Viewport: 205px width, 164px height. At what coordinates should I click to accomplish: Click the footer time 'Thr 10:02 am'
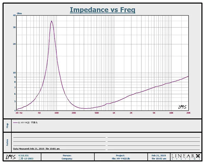(x=159, y=159)
